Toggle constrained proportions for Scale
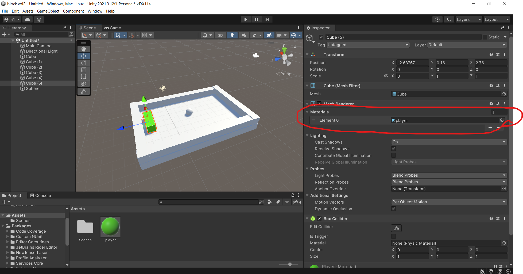The image size is (523, 274). (386, 76)
